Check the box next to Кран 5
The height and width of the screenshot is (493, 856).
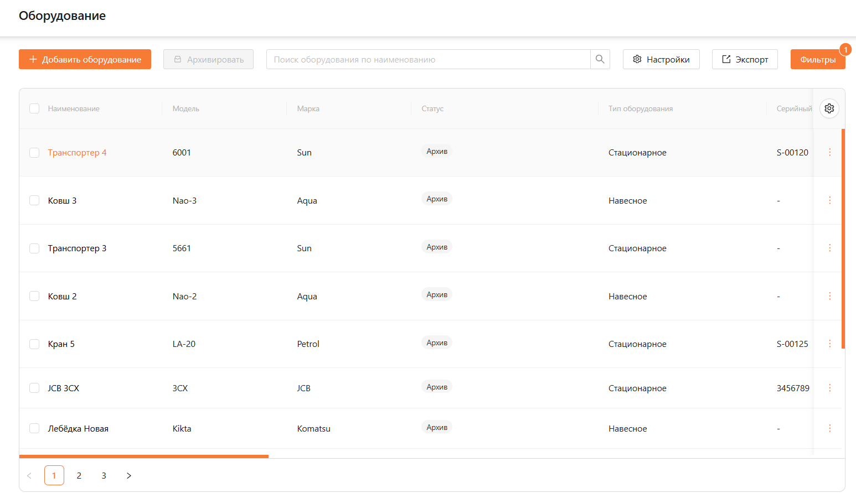pyautogui.click(x=34, y=344)
